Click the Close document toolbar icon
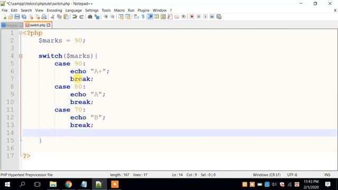This screenshot has width=338, height=190. point(31,17)
